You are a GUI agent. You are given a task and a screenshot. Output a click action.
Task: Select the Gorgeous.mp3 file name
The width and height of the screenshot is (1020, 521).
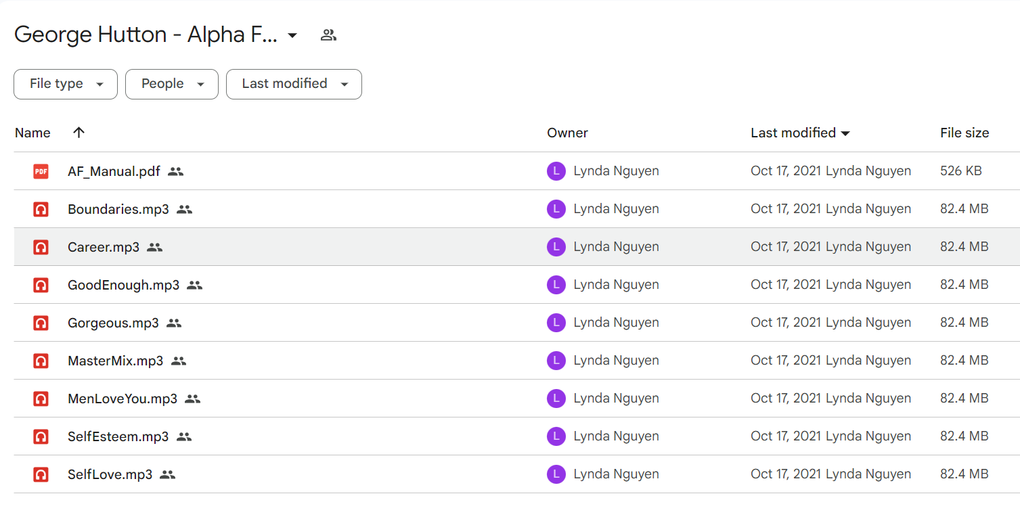pyautogui.click(x=113, y=323)
